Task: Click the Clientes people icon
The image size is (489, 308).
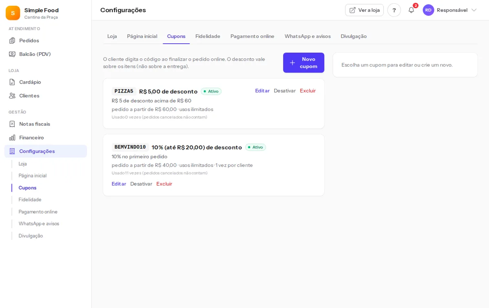Action: [x=12, y=95]
